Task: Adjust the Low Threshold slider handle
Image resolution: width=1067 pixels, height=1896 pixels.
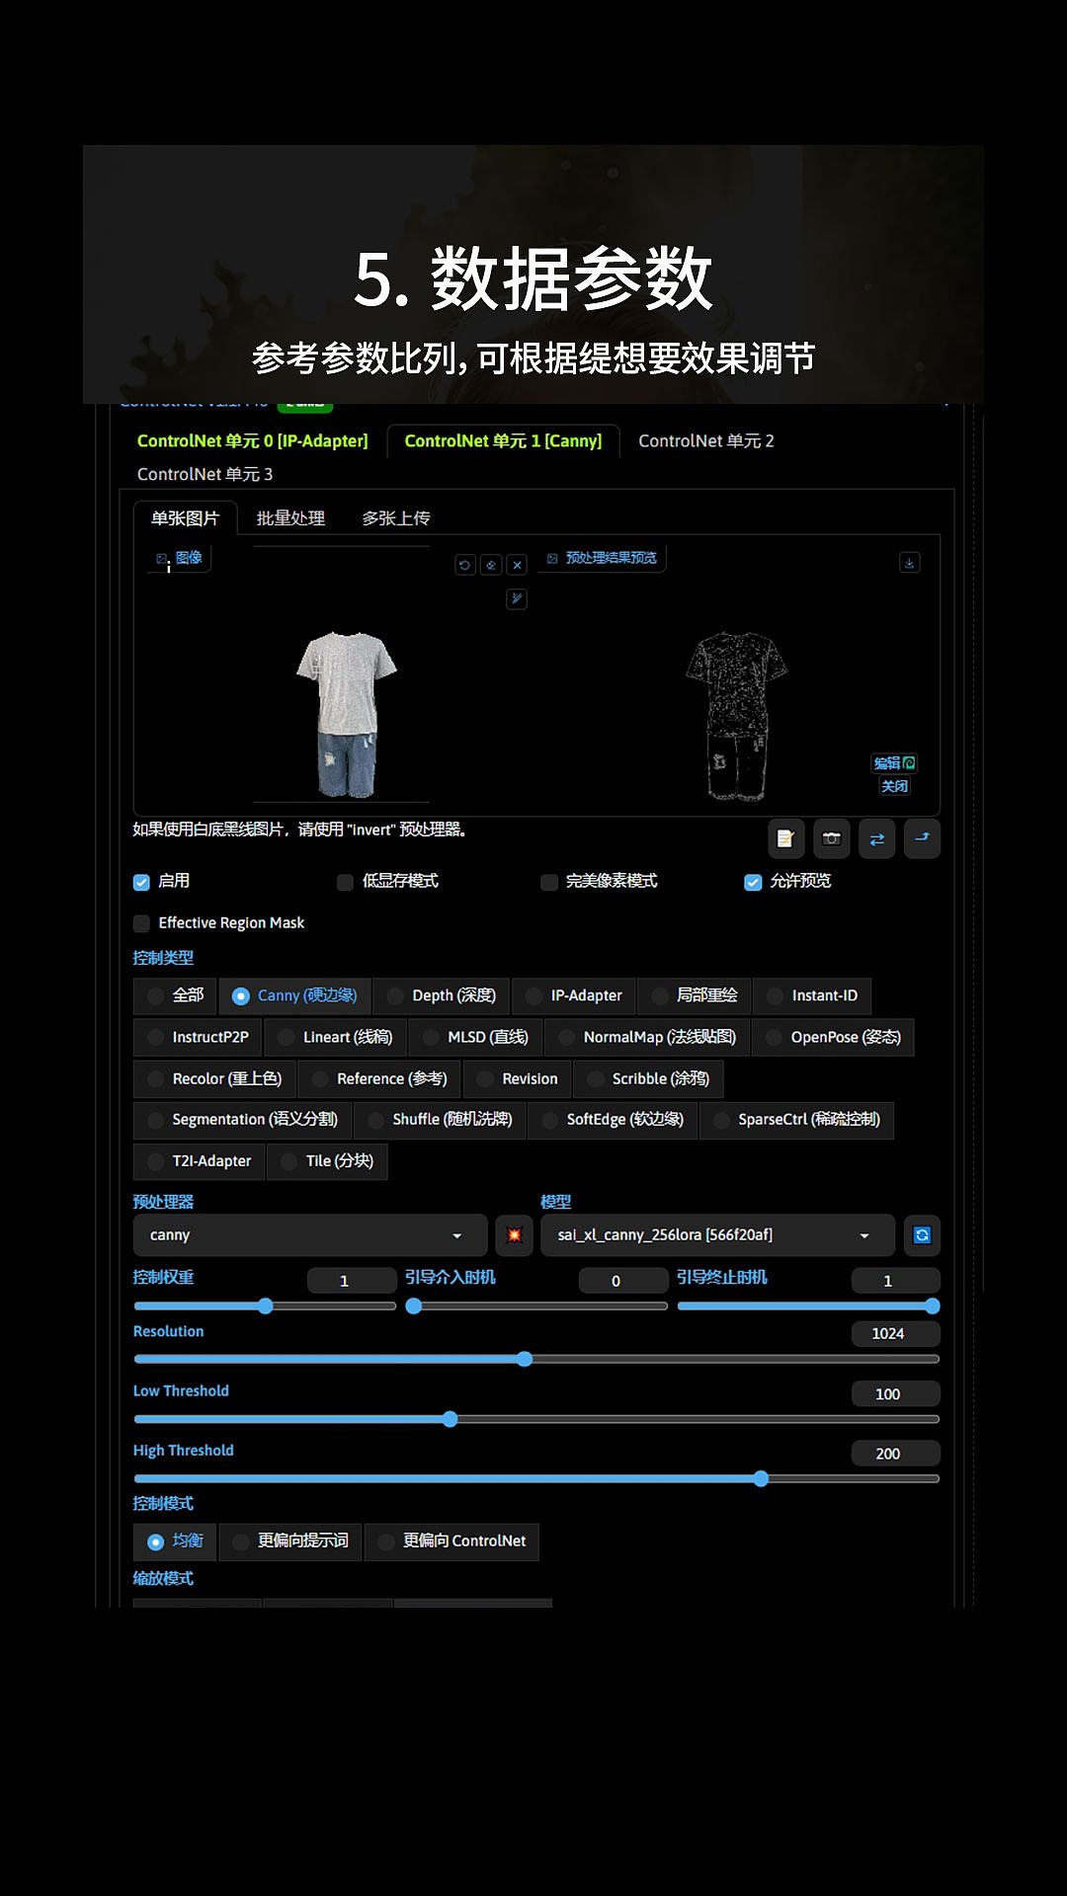Action: tap(450, 1420)
